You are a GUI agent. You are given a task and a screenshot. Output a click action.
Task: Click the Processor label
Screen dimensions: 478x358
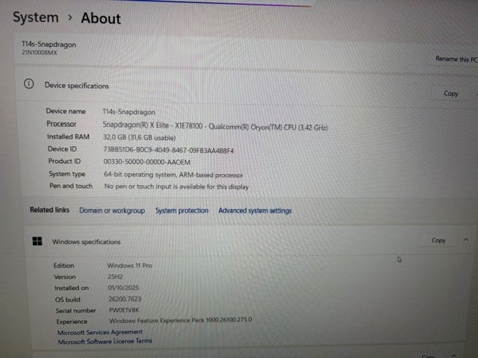(61, 124)
